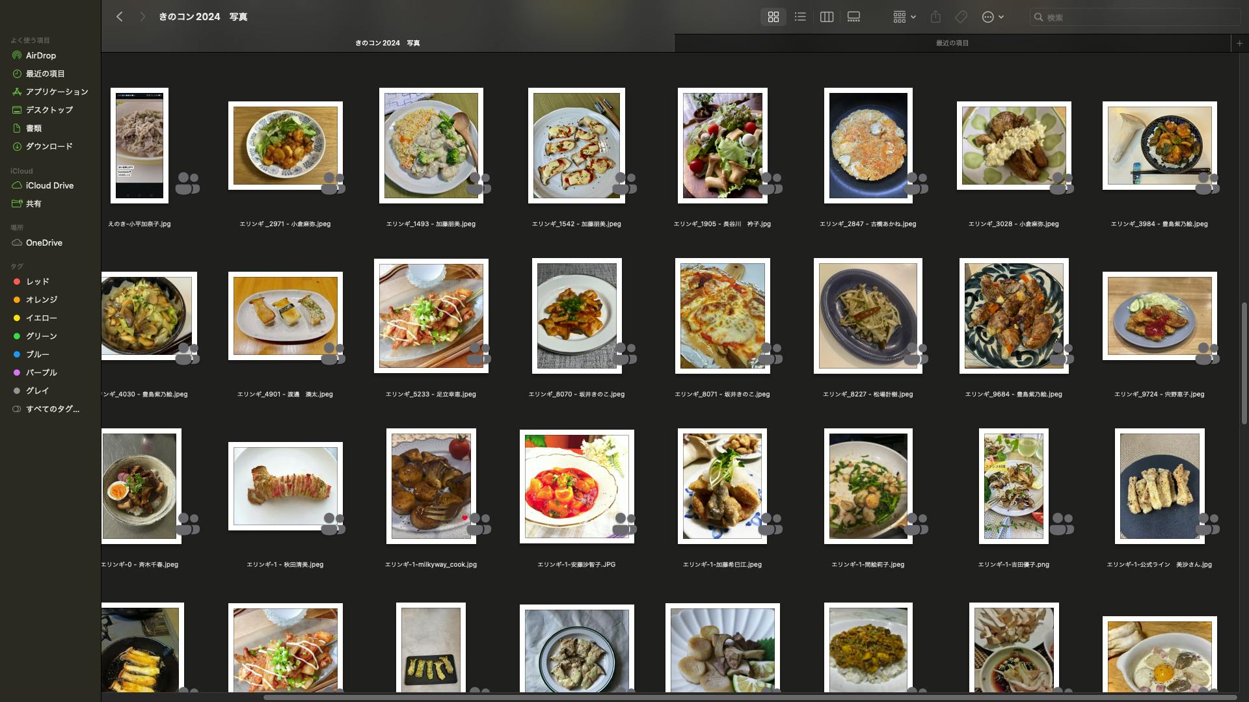Open AirDrop in the sidebar
Screen dimensions: 1249x702
coord(40,55)
